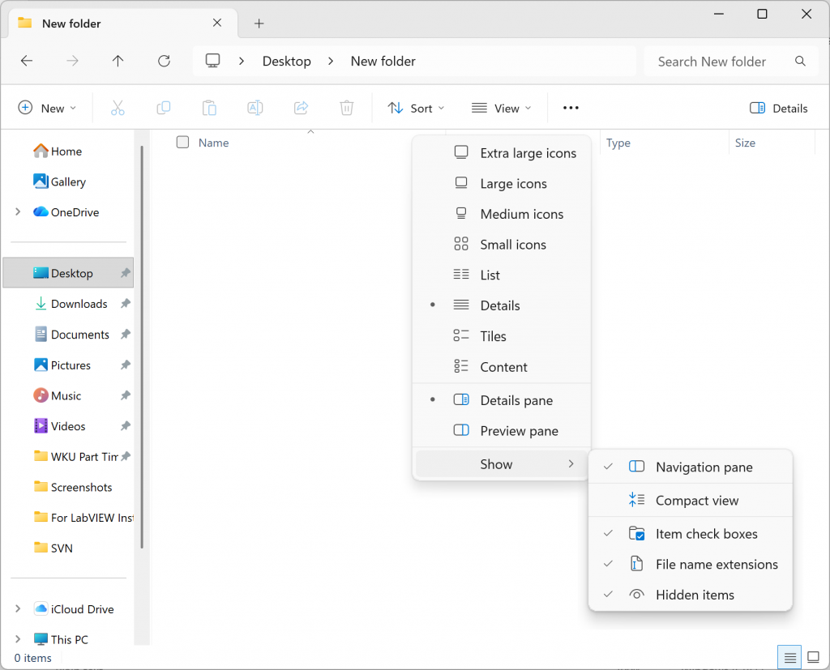
Task: Click the navigation pane scrollbar
Action: click(x=142, y=347)
